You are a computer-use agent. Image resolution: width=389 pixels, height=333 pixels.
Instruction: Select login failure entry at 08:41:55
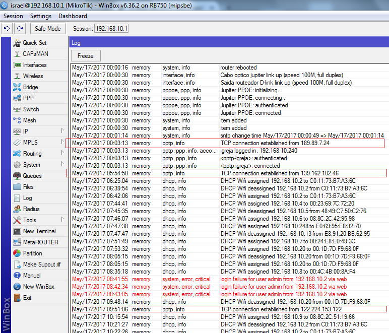pyautogui.click(x=230, y=279)
